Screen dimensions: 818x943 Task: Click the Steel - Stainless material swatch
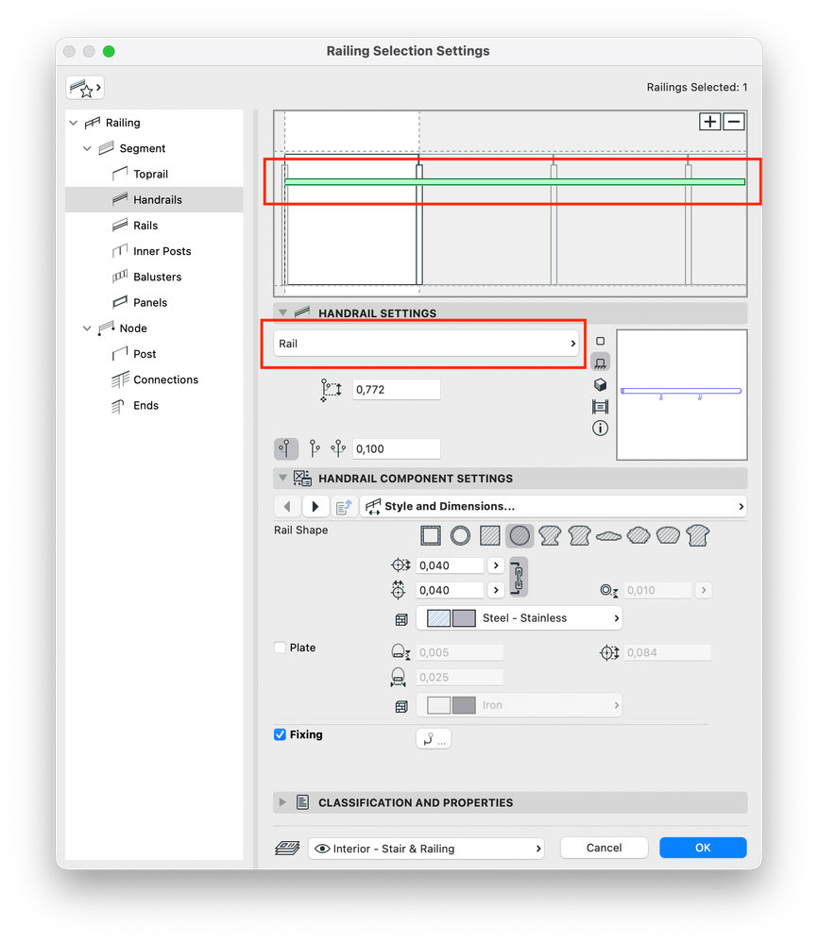(451, 618)
